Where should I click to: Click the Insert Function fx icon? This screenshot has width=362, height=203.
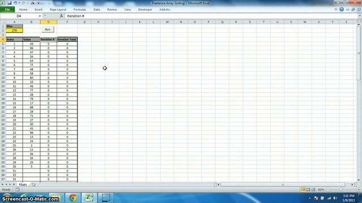point(62,16)
